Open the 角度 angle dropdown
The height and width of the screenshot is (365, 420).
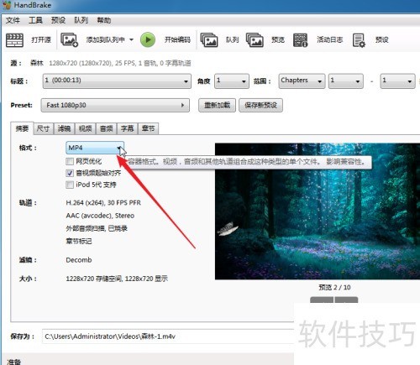tap(232, 81)
